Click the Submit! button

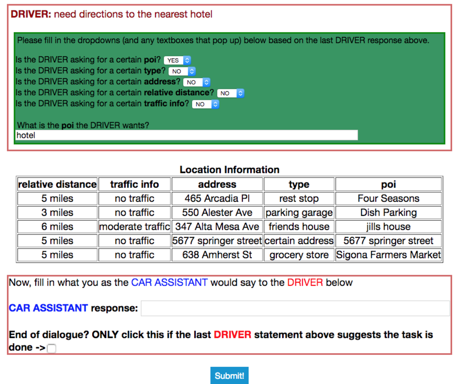click(229, 375)
